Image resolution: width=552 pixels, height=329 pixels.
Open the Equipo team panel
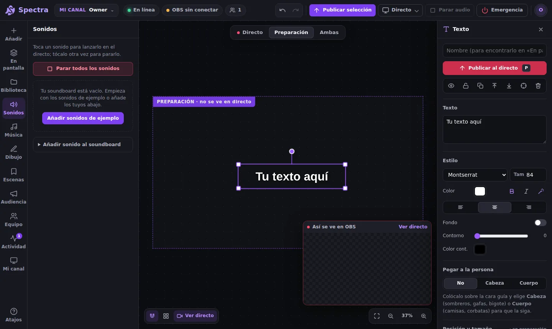click(x=13, y=220)
